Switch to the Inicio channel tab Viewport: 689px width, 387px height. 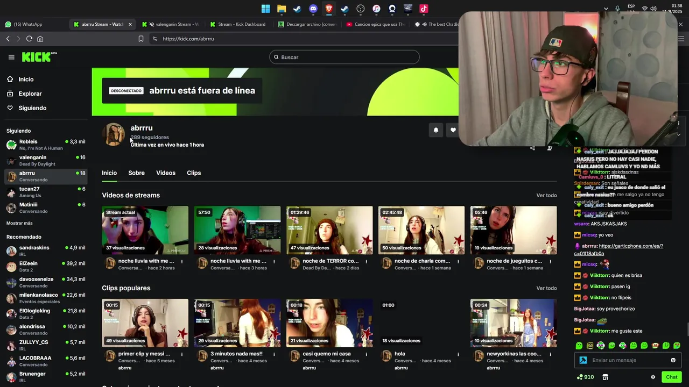[x=109, y=173]
